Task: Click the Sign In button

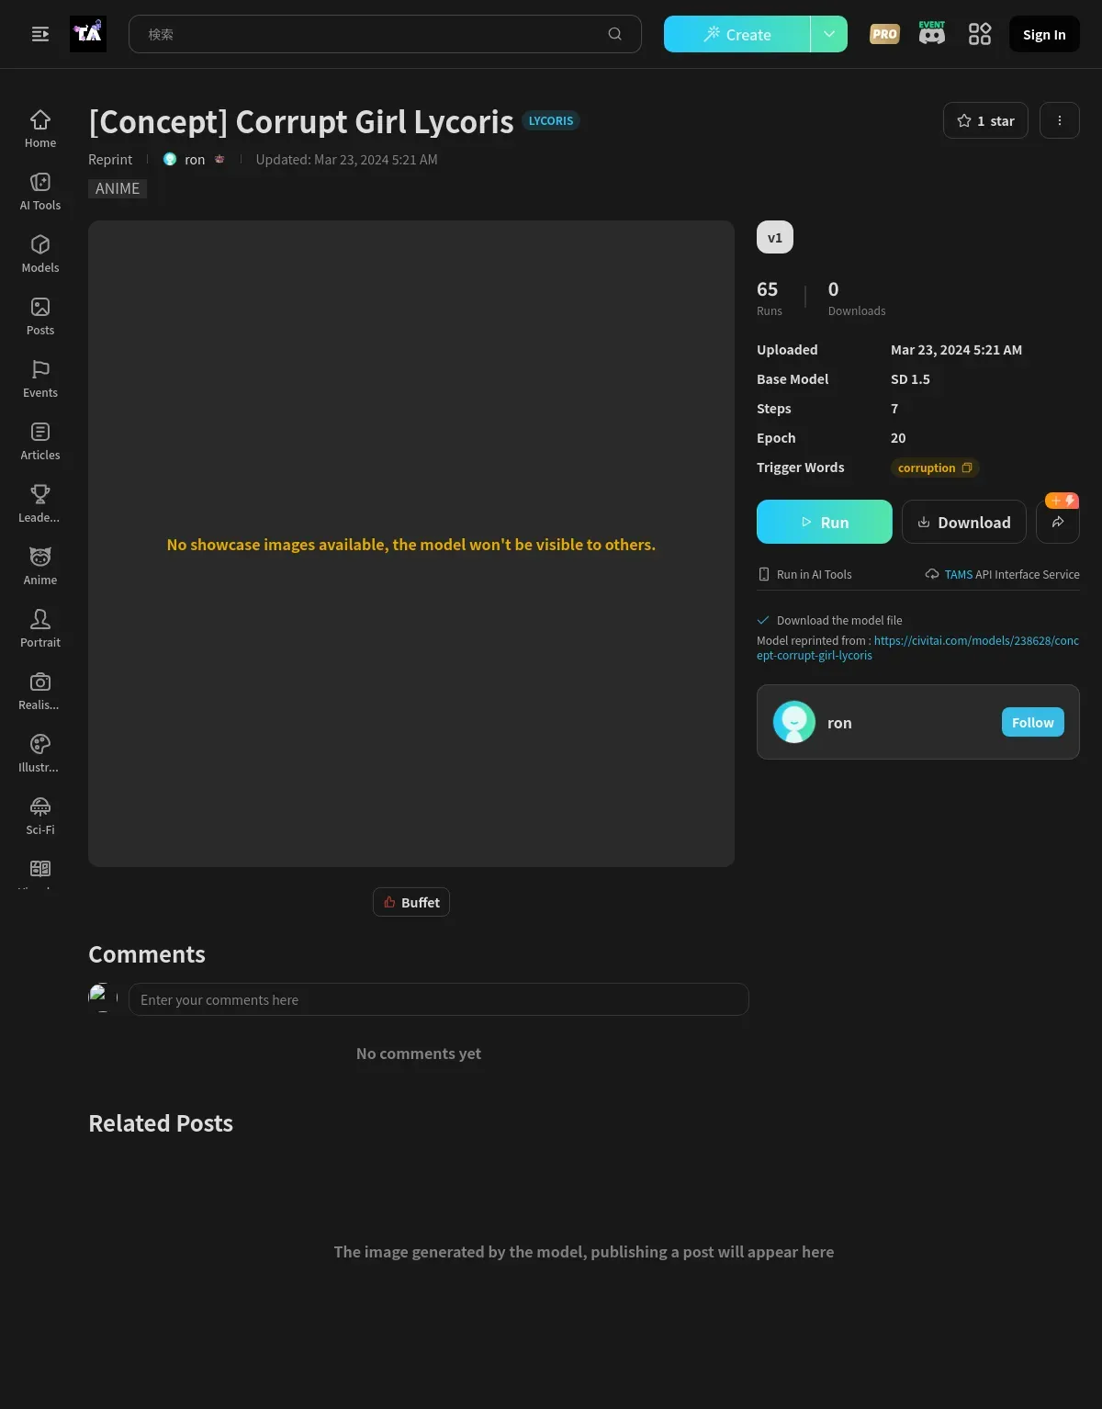Action: click(1044, 34)
